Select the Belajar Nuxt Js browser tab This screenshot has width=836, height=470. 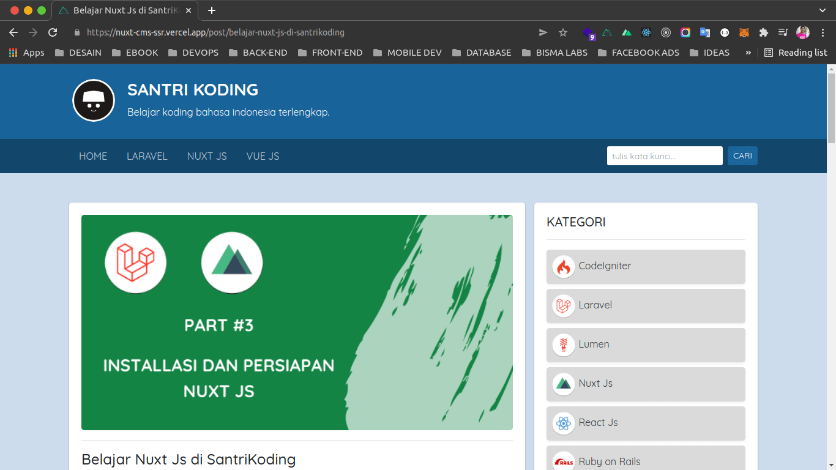coord(126,10)
